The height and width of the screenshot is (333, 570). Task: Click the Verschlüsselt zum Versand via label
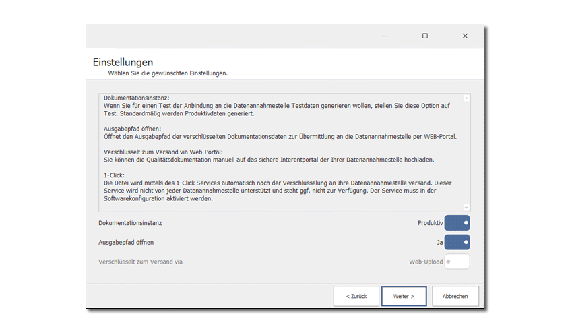coord(140,262)
